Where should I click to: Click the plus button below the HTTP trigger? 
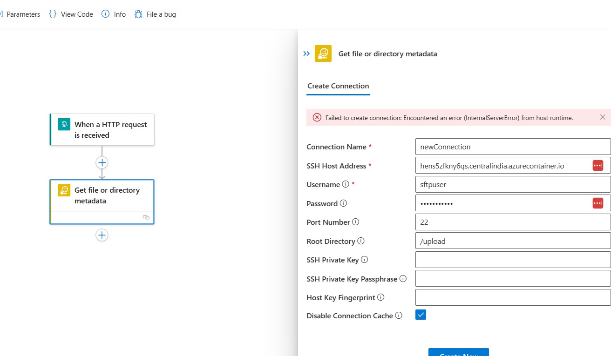102,162
